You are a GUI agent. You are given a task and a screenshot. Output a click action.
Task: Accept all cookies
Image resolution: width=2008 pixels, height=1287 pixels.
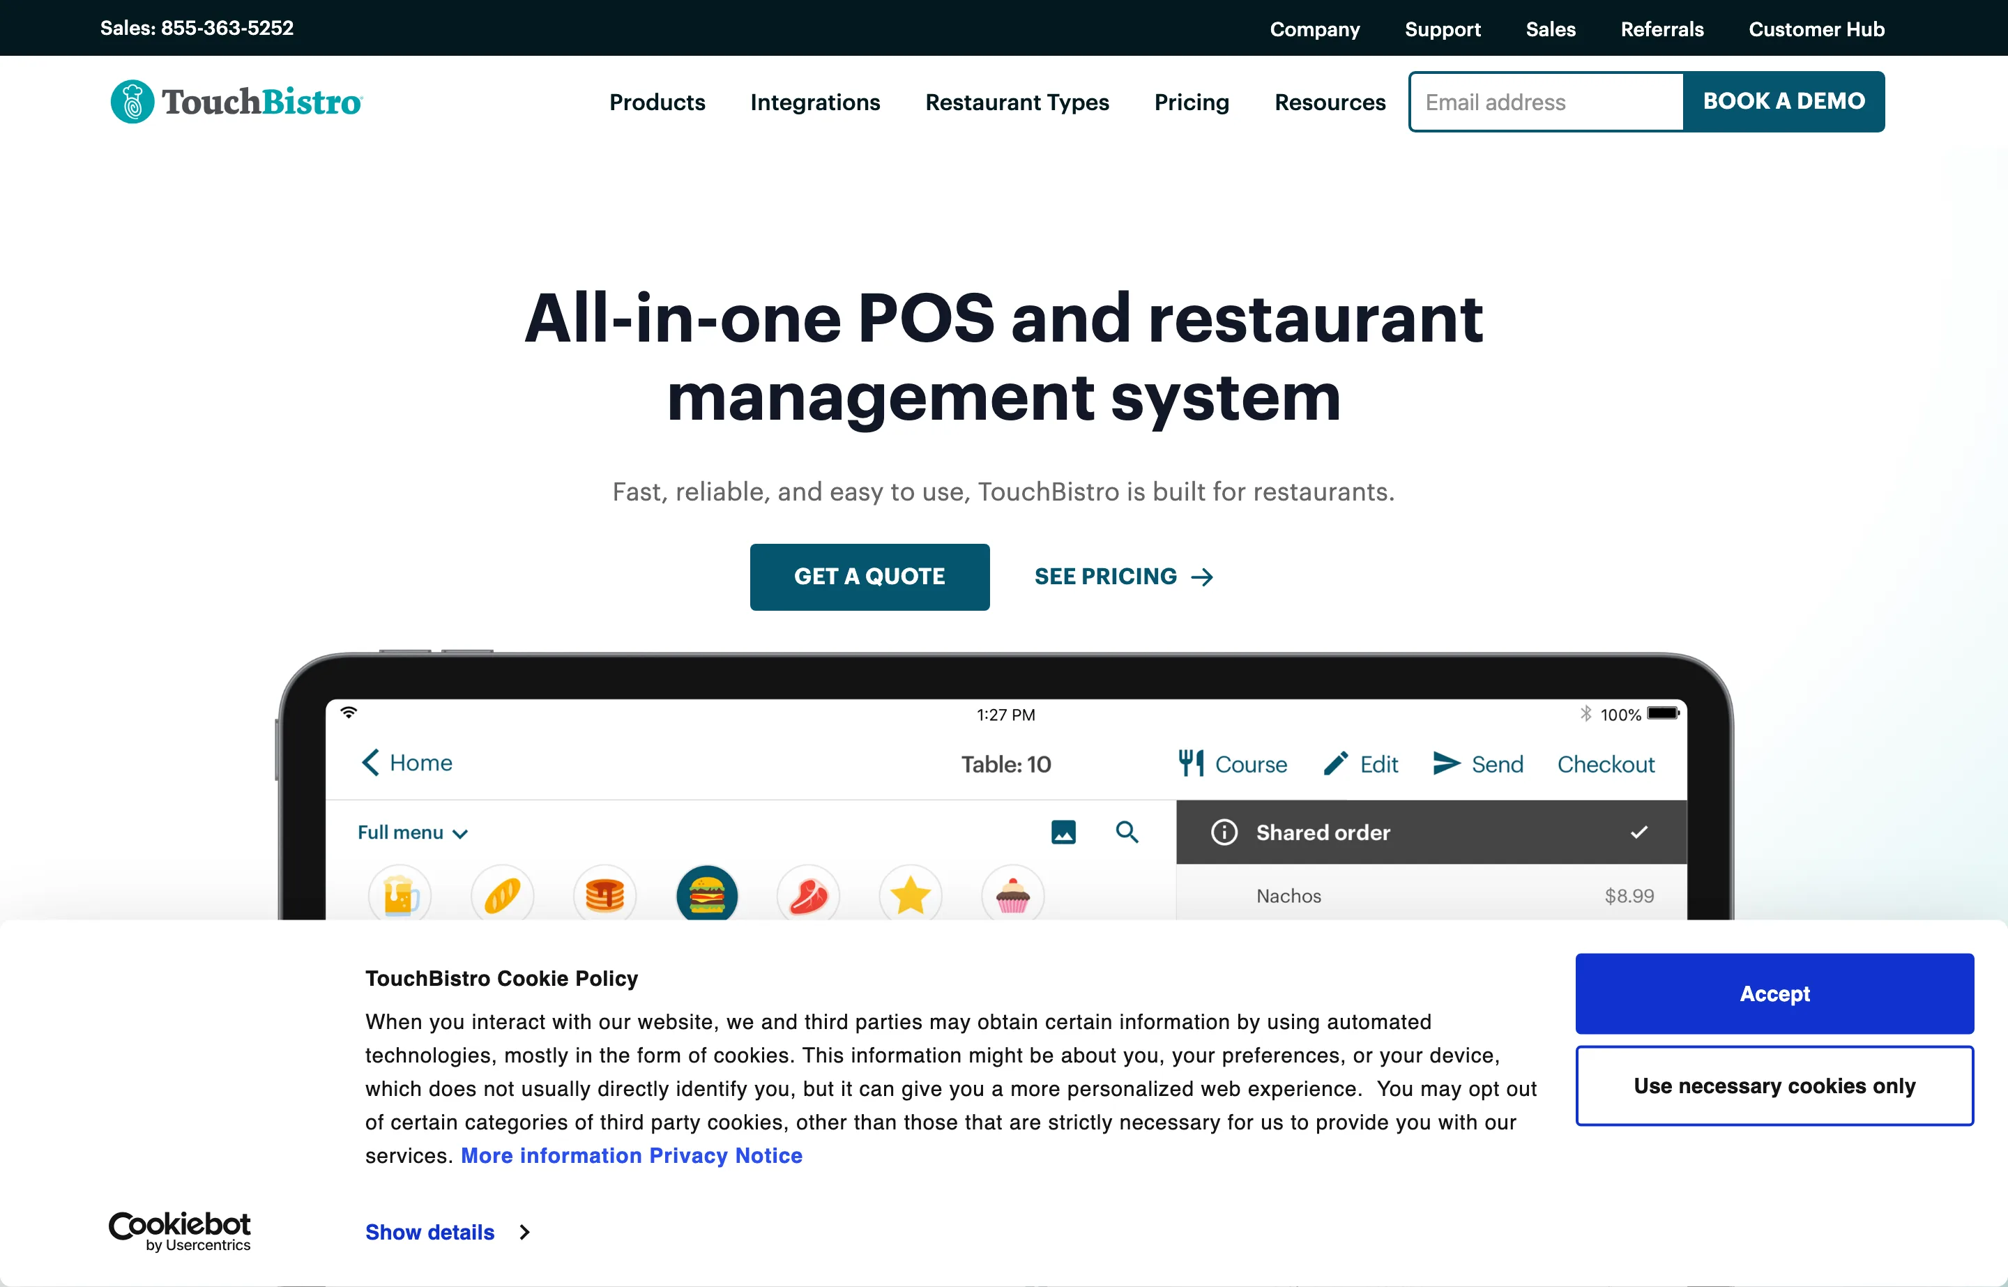coord(1775,993)
